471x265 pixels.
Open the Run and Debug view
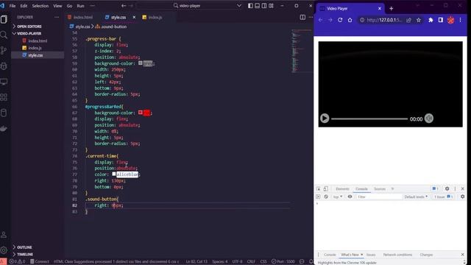click(x=4, y=66)
